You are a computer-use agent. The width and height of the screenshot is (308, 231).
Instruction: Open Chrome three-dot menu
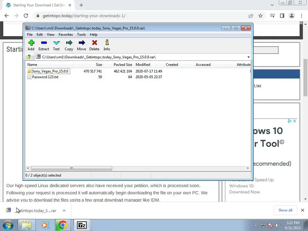point(301,16)
